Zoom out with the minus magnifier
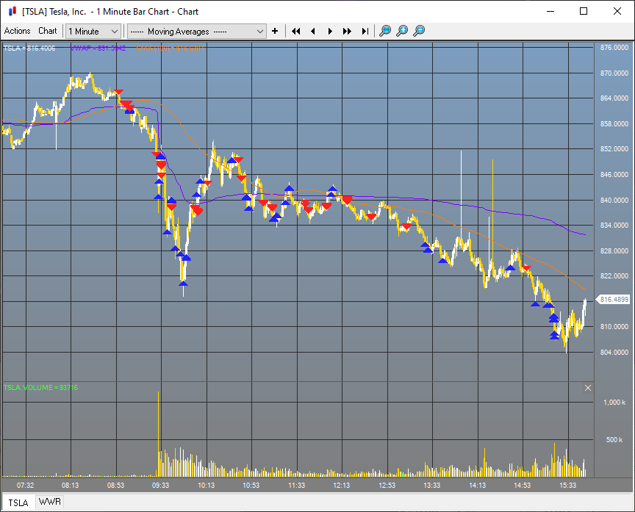635x512 pixels. pyautogui.click(x=419, y=31)
